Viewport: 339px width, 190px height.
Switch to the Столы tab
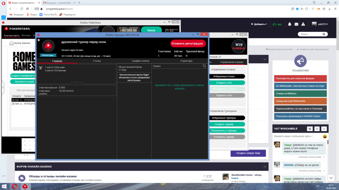[97, 61]
